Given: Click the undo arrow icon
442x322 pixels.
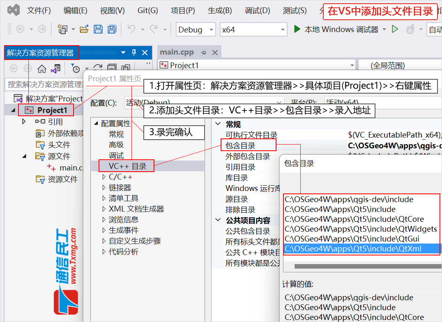Looking at the screenshot, I should [x=131, y=29].
